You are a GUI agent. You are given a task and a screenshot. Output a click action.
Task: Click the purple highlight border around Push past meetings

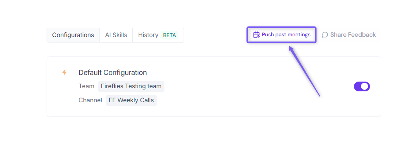pos(281,27)
